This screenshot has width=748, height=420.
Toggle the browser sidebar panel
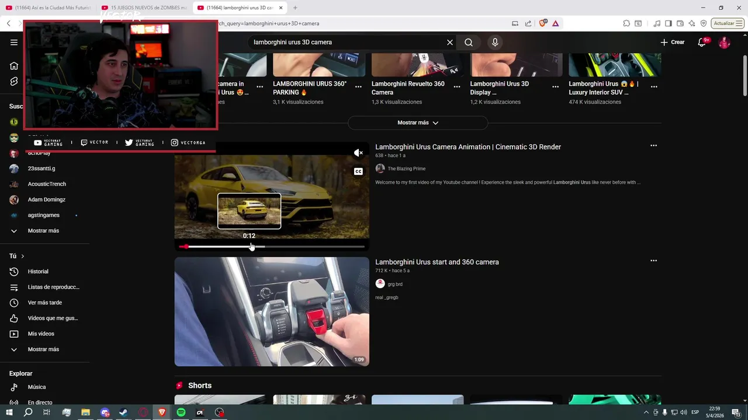tap(669, 23)
